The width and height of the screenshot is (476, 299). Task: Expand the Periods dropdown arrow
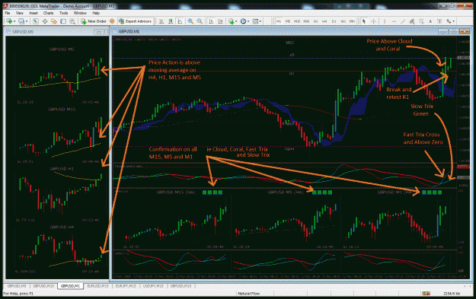click(x=248, y=21)
